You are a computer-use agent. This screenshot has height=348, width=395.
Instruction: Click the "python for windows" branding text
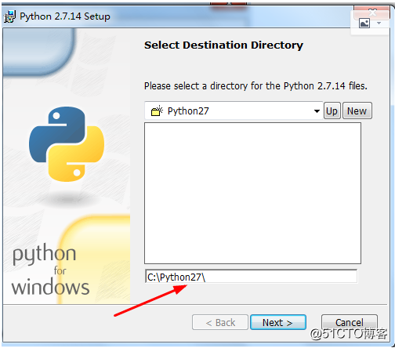click(x=50, y=270)
